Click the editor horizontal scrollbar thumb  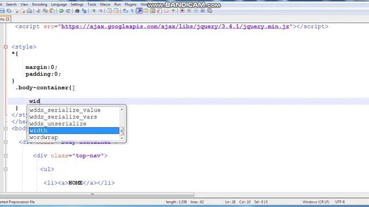point(97,194)
